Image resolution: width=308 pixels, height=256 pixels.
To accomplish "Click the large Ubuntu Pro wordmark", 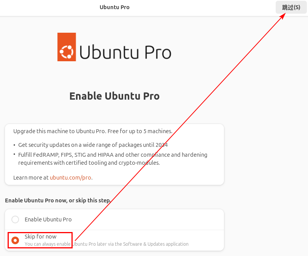I will (x=125, y=52).
